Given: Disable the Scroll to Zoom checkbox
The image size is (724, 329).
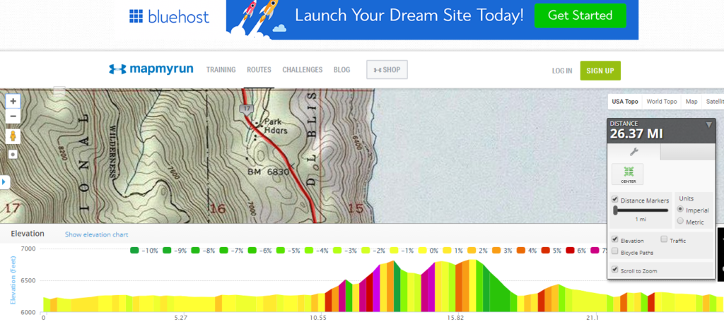Looking at the screenshot, I should pos(614,270).
